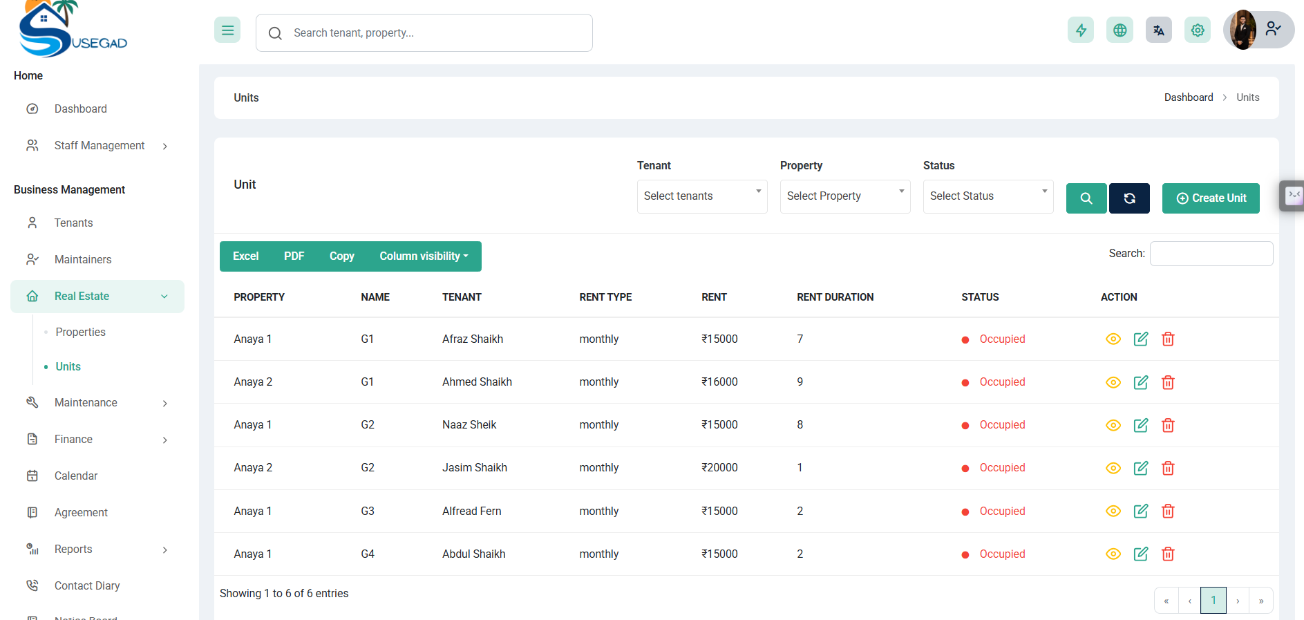Open the language translate icon
The image size is (1304, 620).
tap(1159, 30)
